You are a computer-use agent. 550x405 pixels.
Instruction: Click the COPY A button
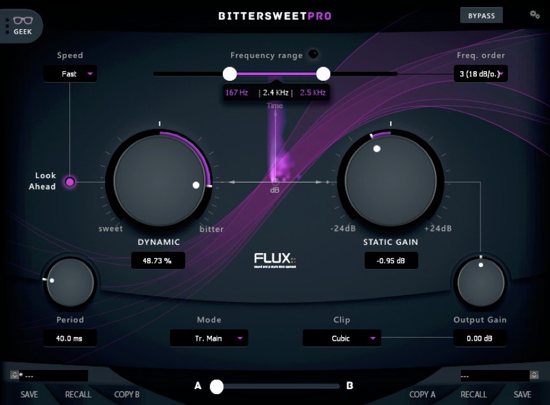(x=422, y=395)
